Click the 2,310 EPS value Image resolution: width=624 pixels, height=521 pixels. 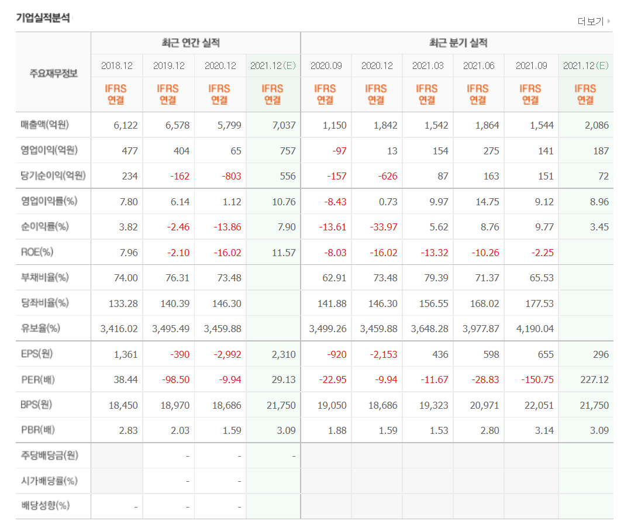tap(284, 354)
